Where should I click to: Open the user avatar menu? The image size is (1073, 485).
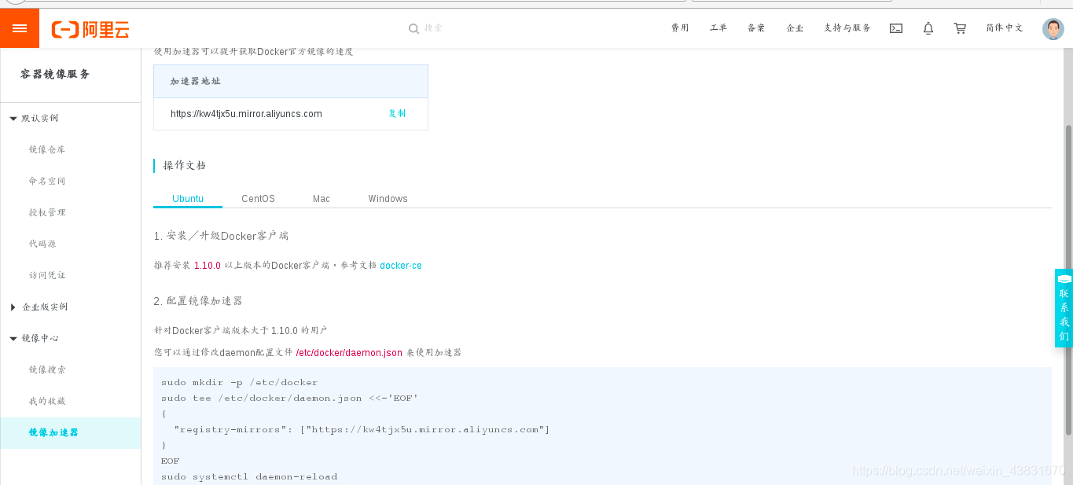[x=1053, y=29]
